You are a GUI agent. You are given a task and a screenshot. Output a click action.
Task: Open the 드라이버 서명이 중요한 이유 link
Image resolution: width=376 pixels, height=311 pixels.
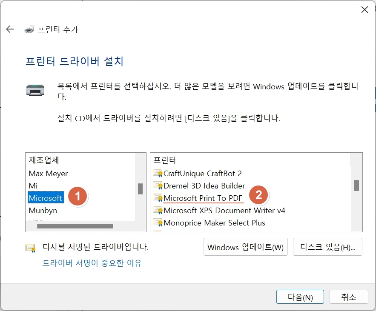[x=92, y=263]
